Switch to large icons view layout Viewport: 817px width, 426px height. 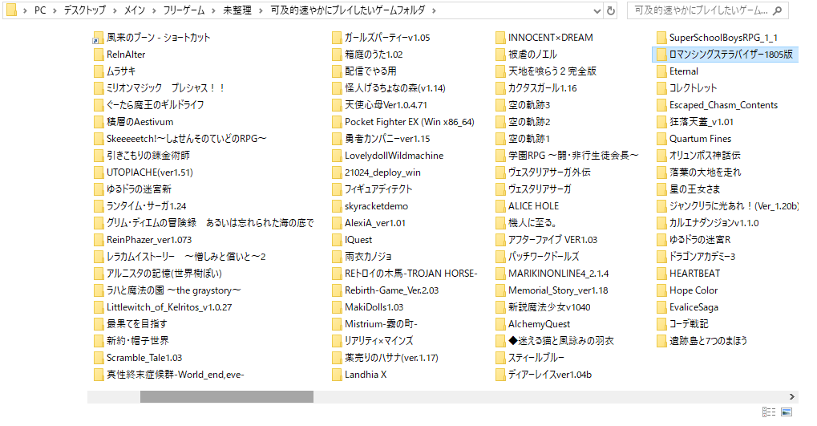click(787, 412)
